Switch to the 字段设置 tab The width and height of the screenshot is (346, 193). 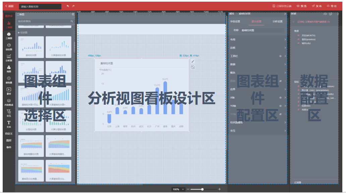click(235, 22)
